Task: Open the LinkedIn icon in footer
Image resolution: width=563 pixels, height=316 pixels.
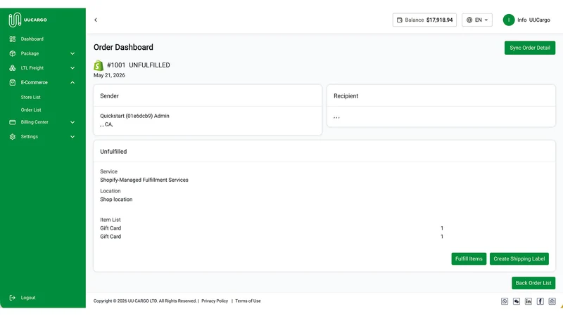Action: click(529, 301)
